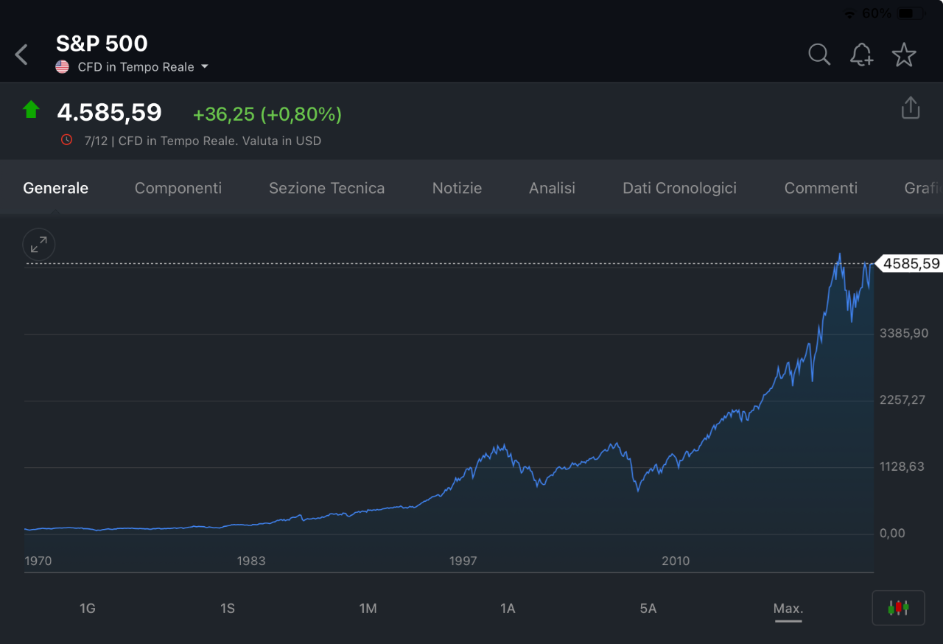Set chart range to 1M
Image resolution: width=943 pixels, height=644 pixels.
tap(368, 609)
